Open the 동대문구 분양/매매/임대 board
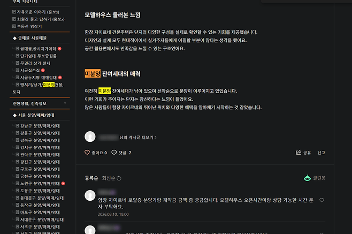This screenshot has width=352, height=234. point(42,198)
